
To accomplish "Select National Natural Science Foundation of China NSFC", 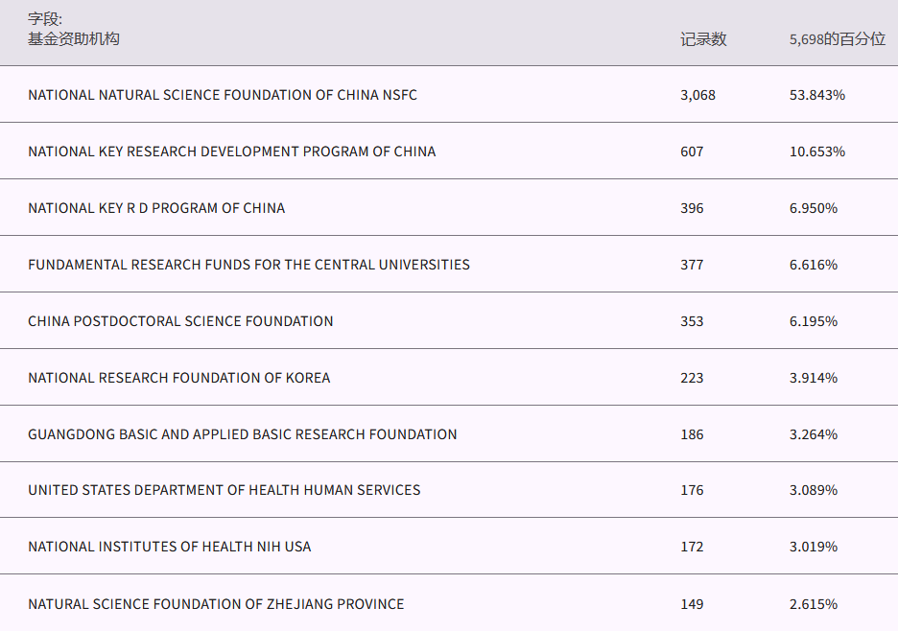I will 223,95.
